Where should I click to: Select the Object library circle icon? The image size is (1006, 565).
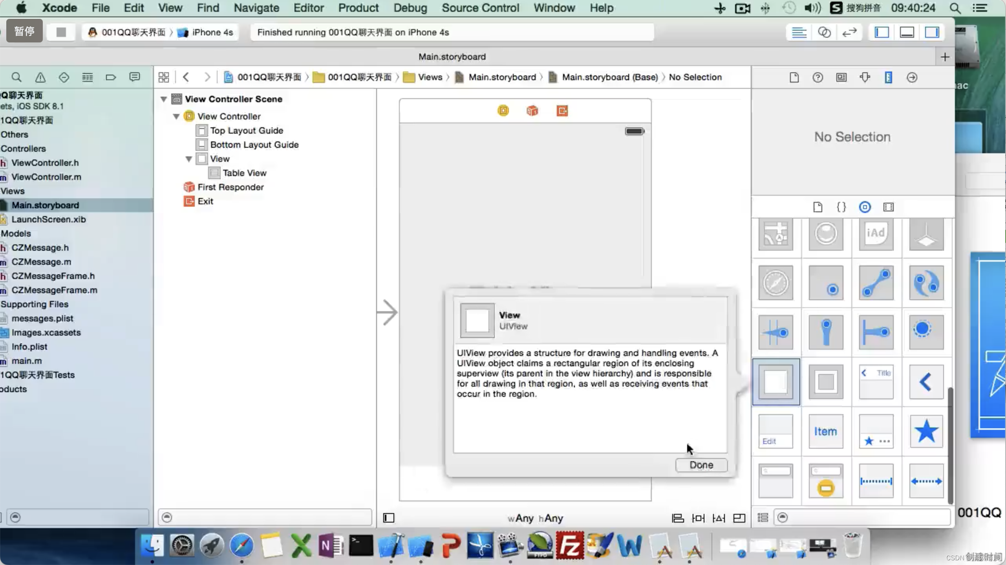(x=865, y=207)
